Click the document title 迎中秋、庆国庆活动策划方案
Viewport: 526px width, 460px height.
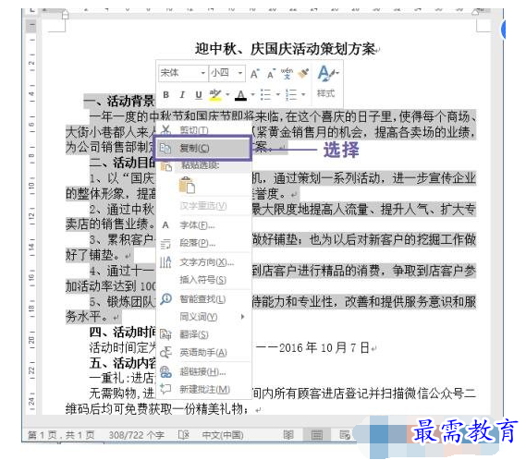point(285,49)
